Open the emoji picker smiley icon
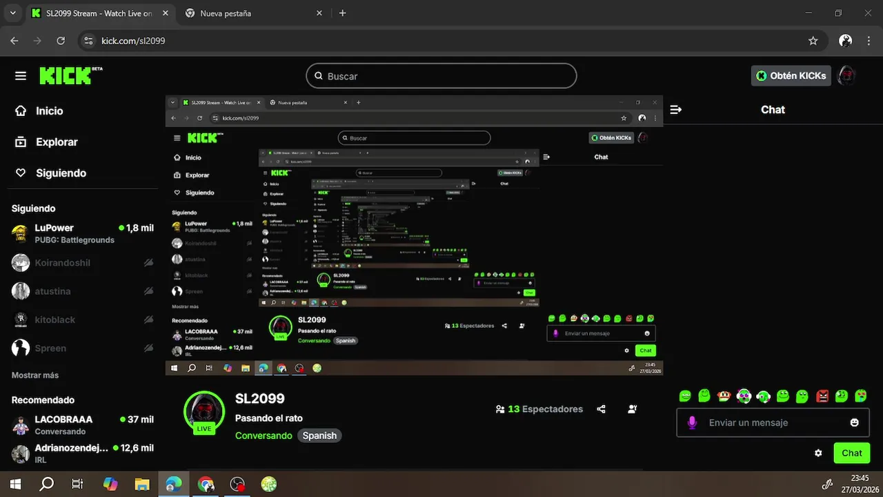Image resolution: width=883 pixels, height=497 pixels. pos(855,422)
